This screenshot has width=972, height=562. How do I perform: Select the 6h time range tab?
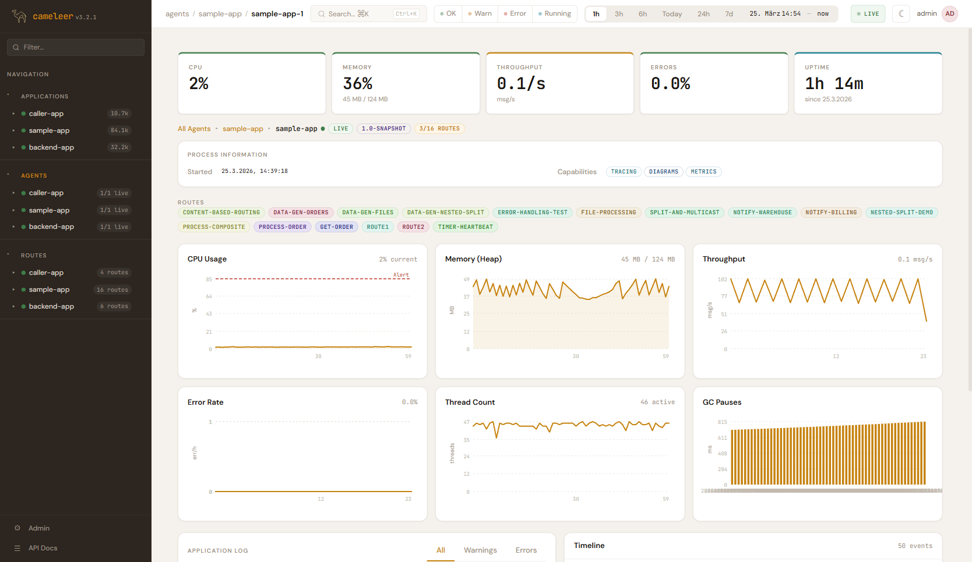click(642, 14)
